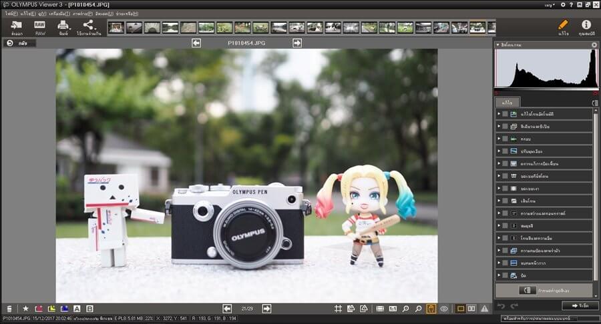Viewport: 601px width, 324px height.
Task: Toggle the orange highlighted face/focus display icon
Action: [x=431, y=308]
